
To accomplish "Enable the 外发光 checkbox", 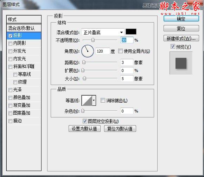I will tap(11, 51).
